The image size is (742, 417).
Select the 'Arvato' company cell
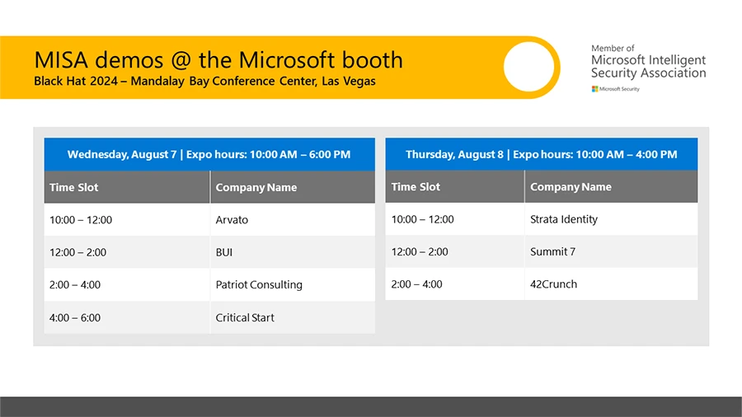(x=293, y=220)
